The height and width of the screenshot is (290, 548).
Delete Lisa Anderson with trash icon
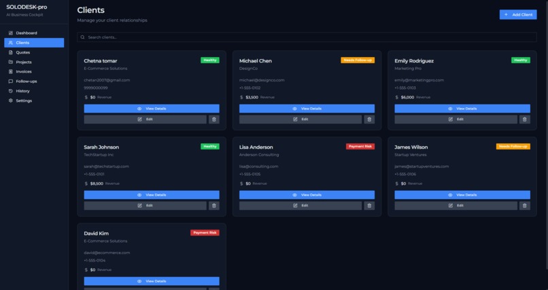point(369,206)
